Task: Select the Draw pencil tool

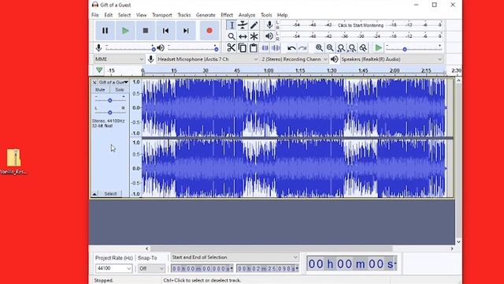Action: coord(254,25)
